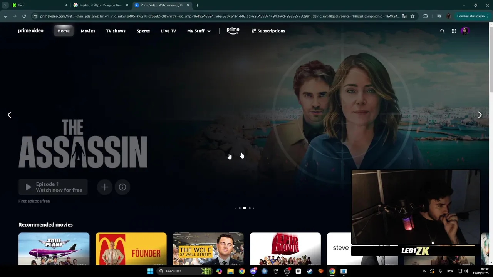
Task: Open the Home section
Action: (x=64, y=31)
